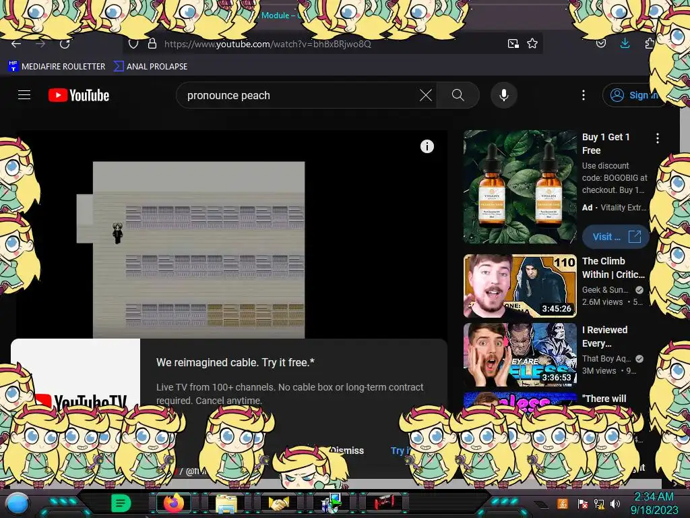690x518 pixels.
Task: Open the Pocket save icon in the toolbar
Action: (x=601, y=44)
